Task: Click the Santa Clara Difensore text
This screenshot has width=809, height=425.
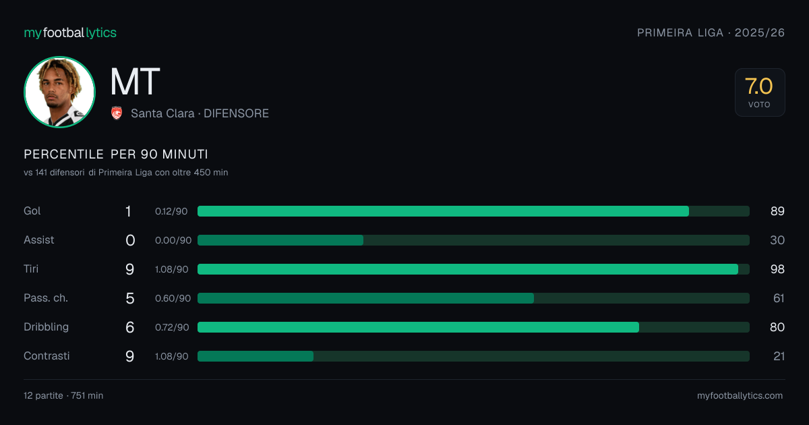Action: tap(200, 113)
